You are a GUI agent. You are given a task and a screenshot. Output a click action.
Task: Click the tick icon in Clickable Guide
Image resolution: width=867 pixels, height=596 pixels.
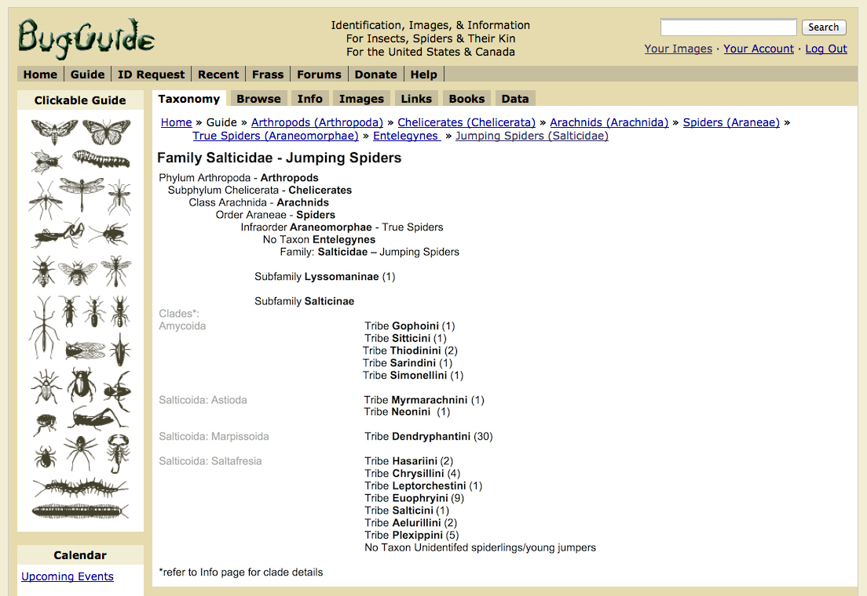click(46, 457)
